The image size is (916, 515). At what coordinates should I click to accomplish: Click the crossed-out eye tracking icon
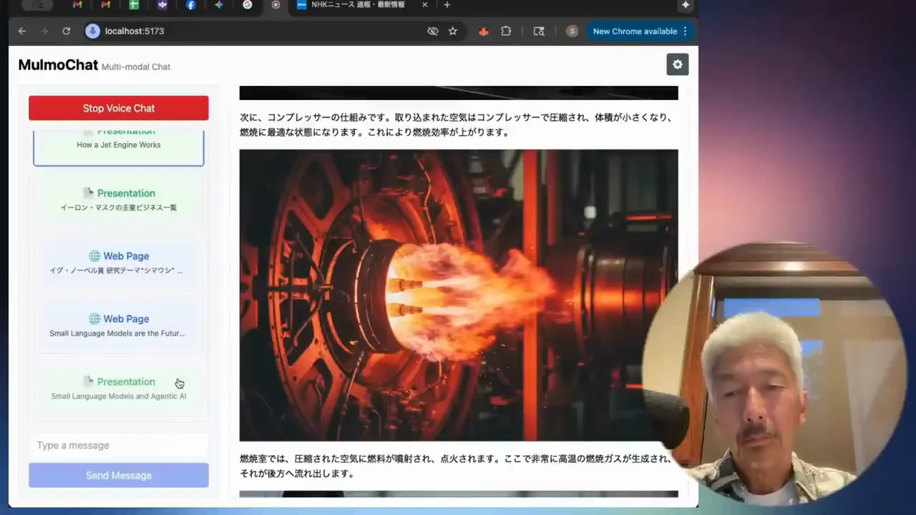432,31
